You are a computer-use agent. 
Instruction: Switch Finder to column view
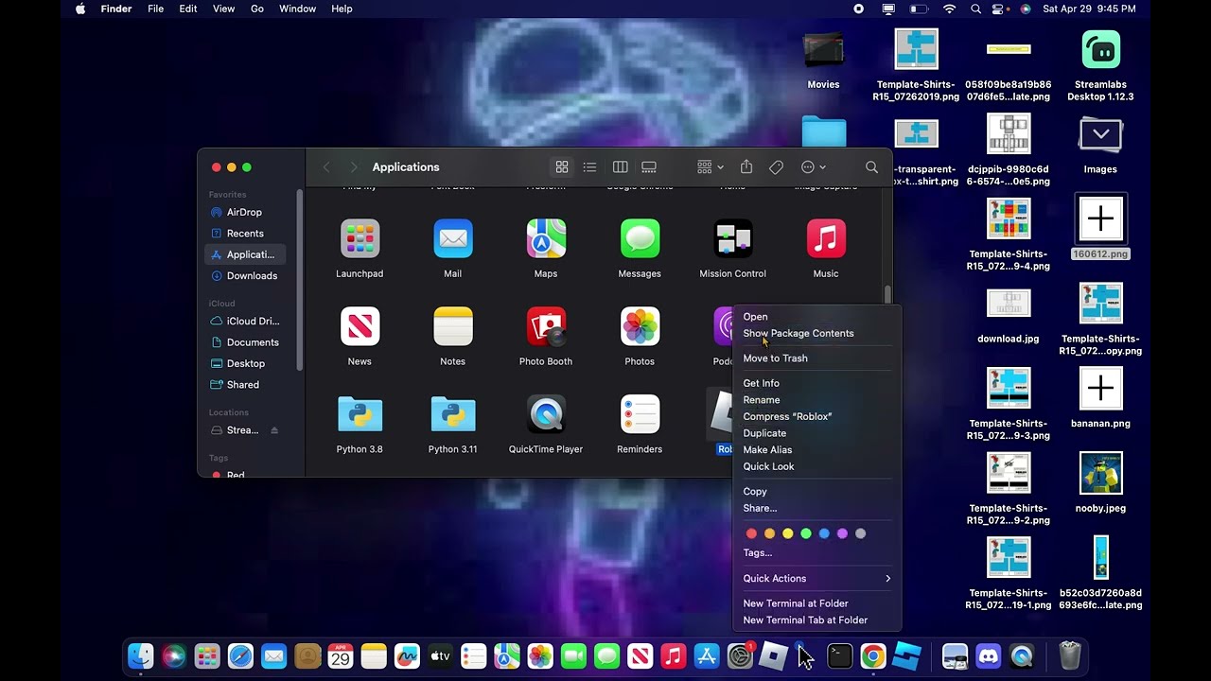click(620, 167)
